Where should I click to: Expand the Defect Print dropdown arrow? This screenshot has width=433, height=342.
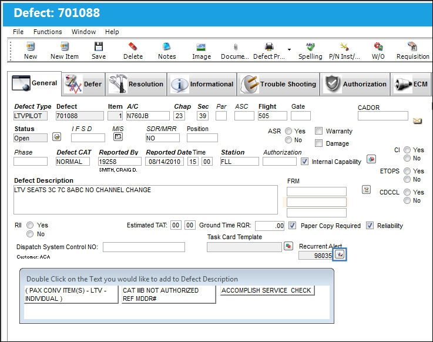click(289, 50)
